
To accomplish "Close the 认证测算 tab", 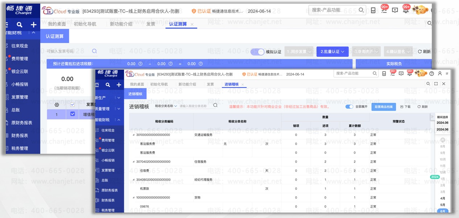I will [x=192, y=24].
